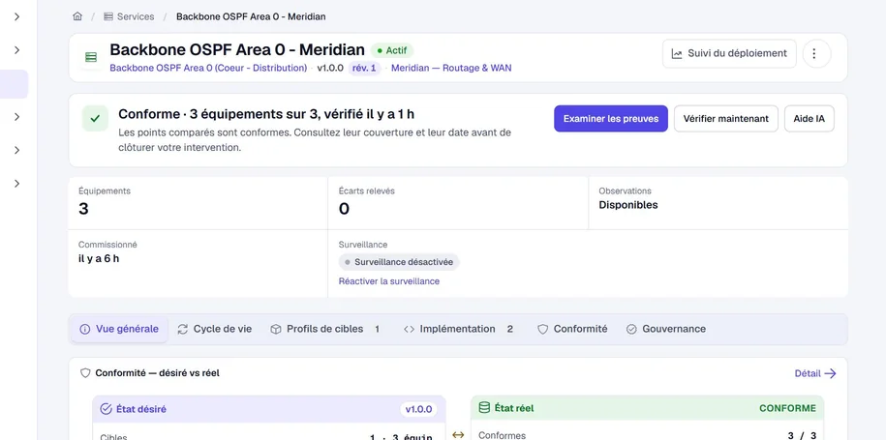Click the État réel header

[x=647, y=408]
